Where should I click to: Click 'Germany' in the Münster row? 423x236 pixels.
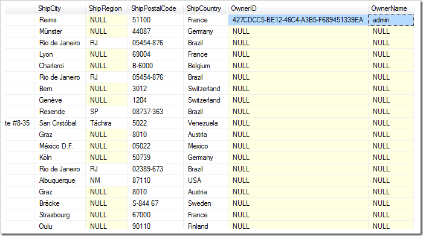(x=206, y=31)
